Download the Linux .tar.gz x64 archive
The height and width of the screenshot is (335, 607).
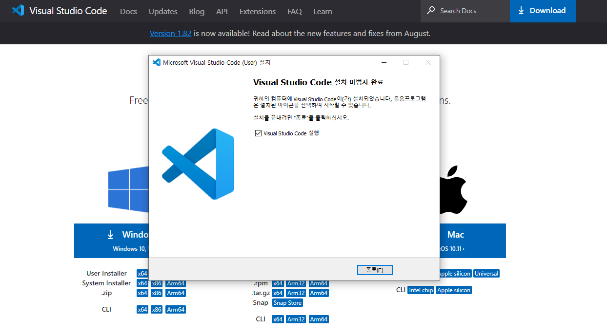coord(278,293)
